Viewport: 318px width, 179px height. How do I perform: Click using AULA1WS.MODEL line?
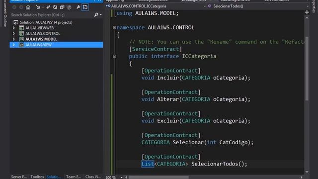tap(148, 13)
